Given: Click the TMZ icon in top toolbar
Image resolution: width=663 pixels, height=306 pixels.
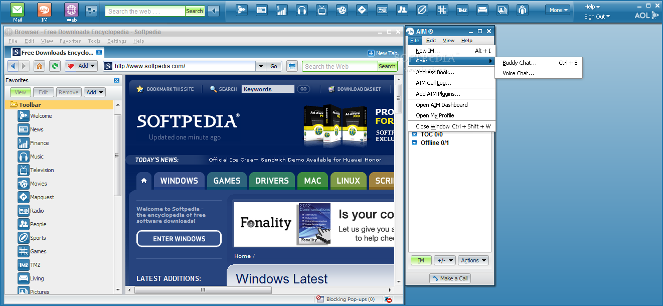Looking at the screenshot, I should click(x=462, y=10).
